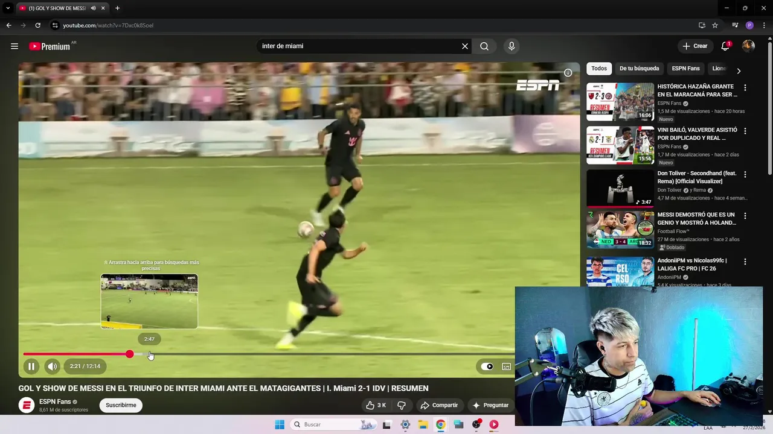Open the Settings gear in taskbar
773x434 pixels.
pyautogui.click(x=405, y=424)
